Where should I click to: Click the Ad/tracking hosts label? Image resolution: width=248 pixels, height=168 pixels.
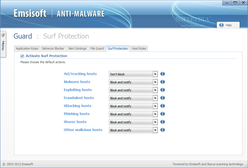(80, 74)
